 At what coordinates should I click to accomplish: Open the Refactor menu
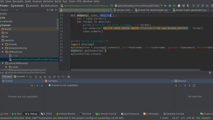click(48, 1)
